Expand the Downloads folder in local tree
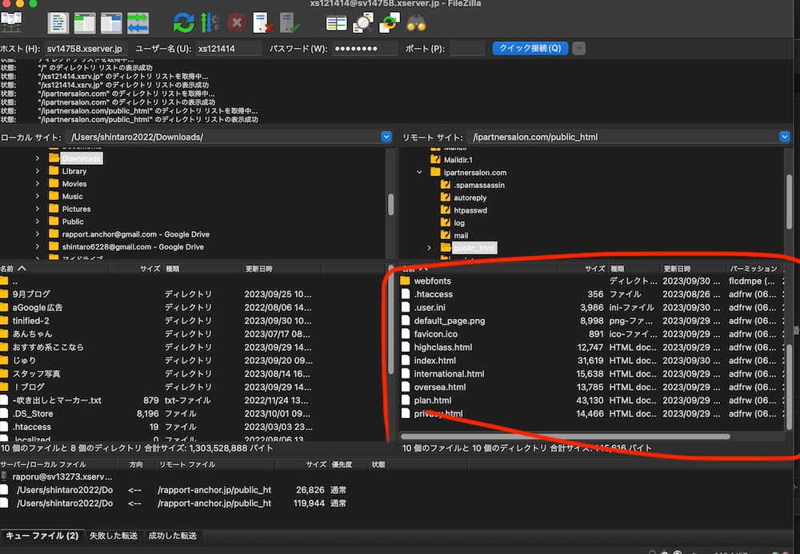 click(38, 158)
